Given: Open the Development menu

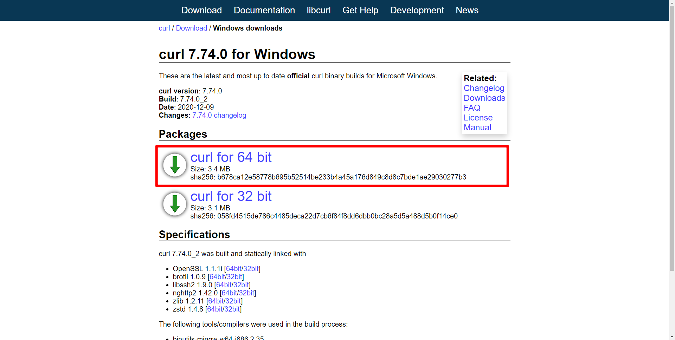Looking at the screenshot, I should [417, 10].
